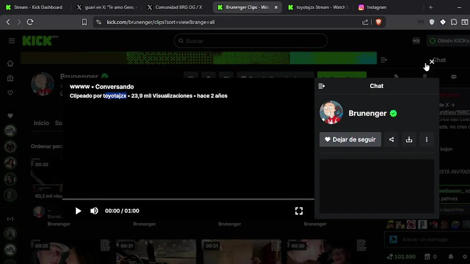Go forward in browser history
This screenshot has width=470, height=264.
click(x=19, y=22)
